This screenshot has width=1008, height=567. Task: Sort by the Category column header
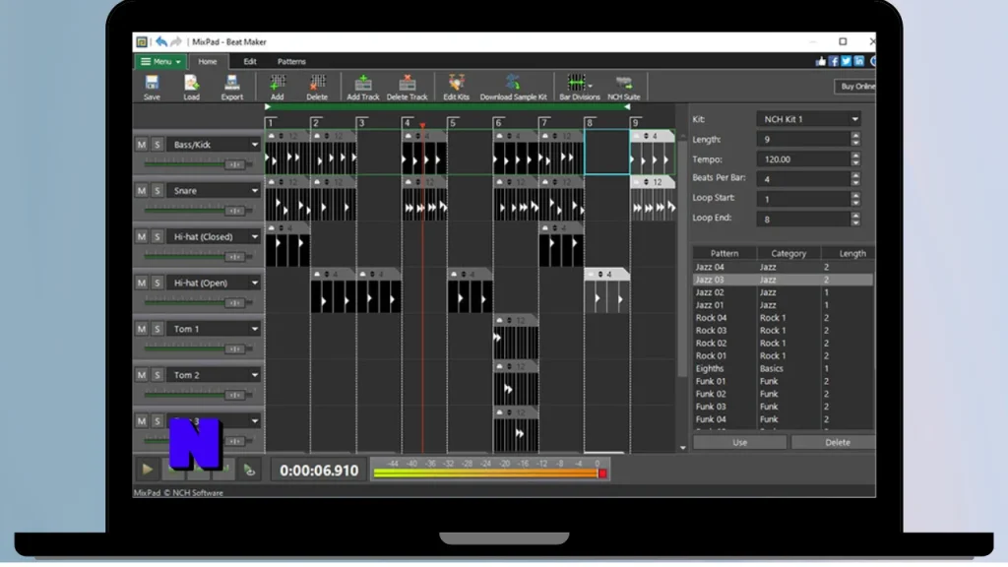(788, 253)
